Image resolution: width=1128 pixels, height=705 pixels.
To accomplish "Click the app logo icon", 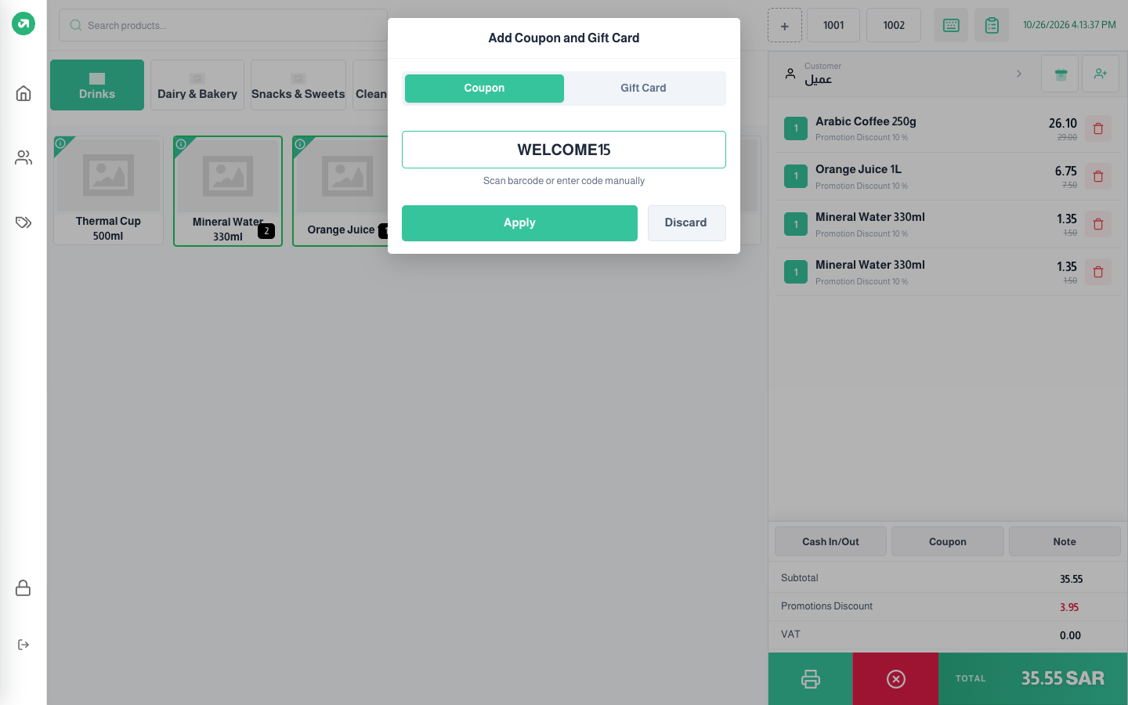I will (x=23, y=24).
